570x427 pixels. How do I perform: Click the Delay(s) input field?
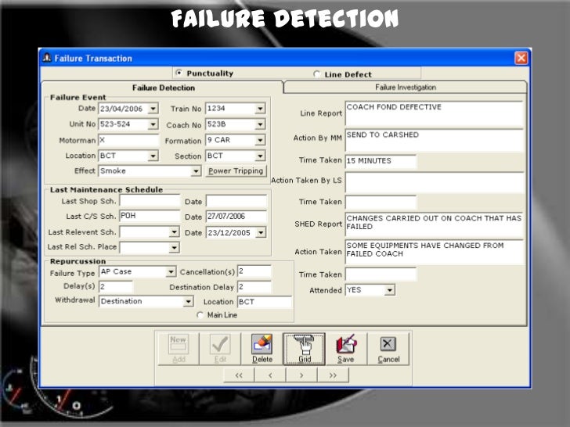tap(116, 286)
